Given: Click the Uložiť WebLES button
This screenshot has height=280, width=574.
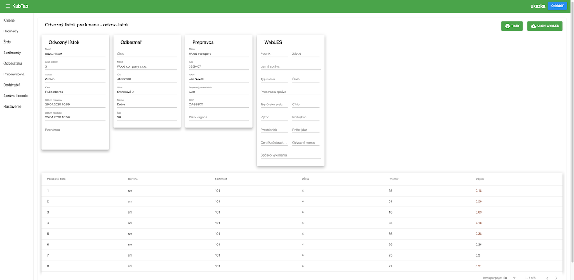Looking at the screenshot, I should [x=544, y=26].
